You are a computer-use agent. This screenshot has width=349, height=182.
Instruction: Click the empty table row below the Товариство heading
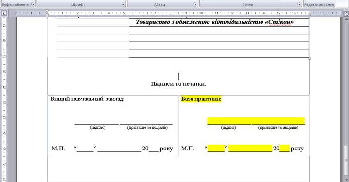point(219,30)
